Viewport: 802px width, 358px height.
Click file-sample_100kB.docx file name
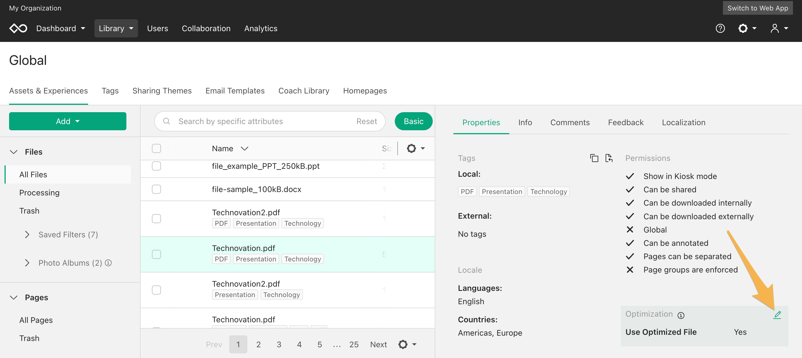[256, 189]
